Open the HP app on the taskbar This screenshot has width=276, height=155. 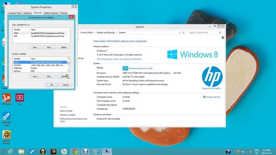pyautogui.click(x=64, y=151)
